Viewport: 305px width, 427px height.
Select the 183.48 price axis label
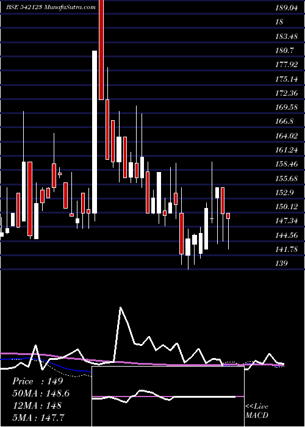[287, 36]
